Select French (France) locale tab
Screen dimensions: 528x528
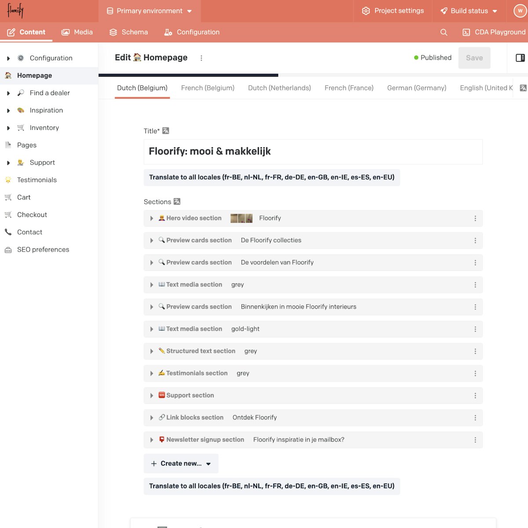(349, 88)
